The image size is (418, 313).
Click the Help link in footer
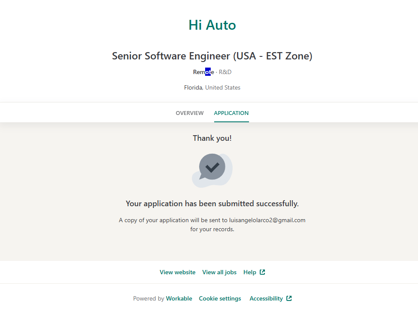point(250,272)
